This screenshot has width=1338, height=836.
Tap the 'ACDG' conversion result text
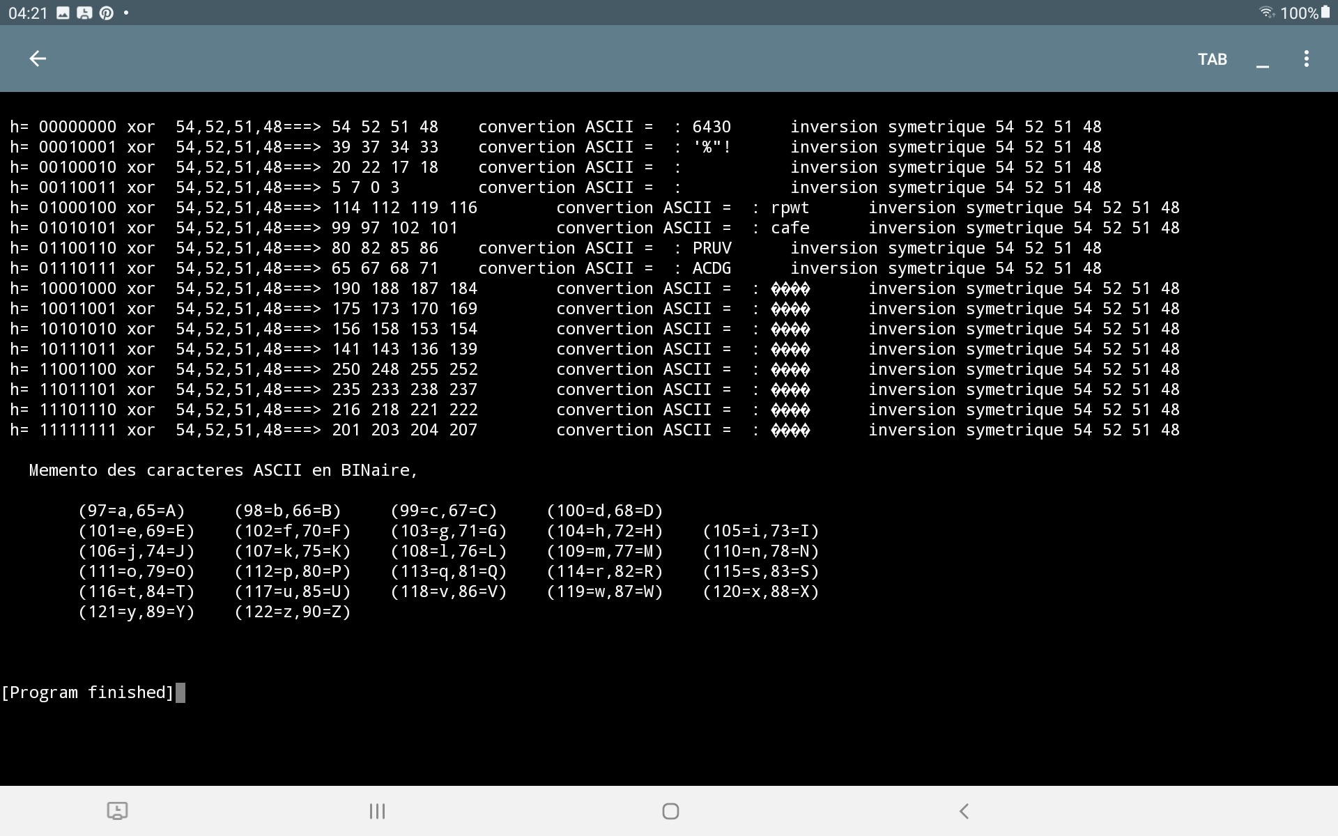point(712,268)
